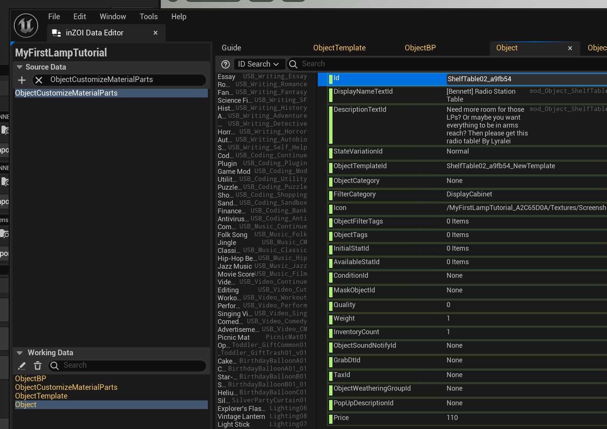This screenshot has height=429, width=607.
Task: Close the inZOI Data Editor tab
Action: [x=156, y=33]
